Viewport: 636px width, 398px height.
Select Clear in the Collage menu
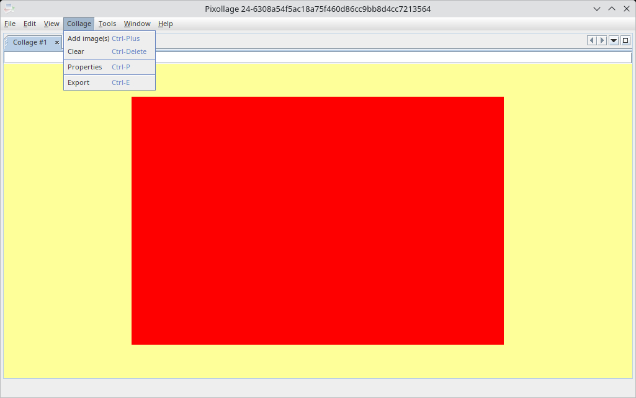[76, 51]
